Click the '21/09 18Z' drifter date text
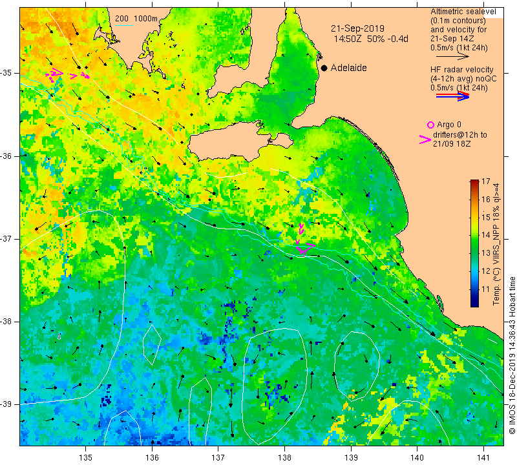517x465 pixels. tap(452, 144)
